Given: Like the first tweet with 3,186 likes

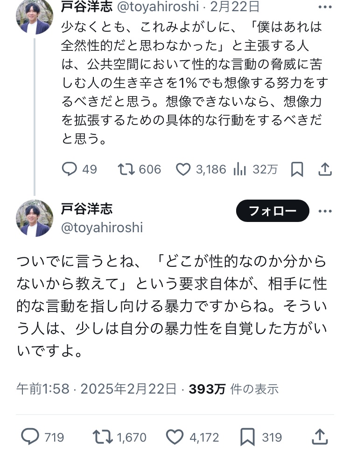Looking at the screenshot, I should 183,169.
